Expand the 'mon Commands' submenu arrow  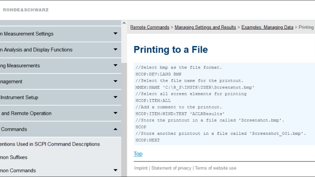click(115, 170)
